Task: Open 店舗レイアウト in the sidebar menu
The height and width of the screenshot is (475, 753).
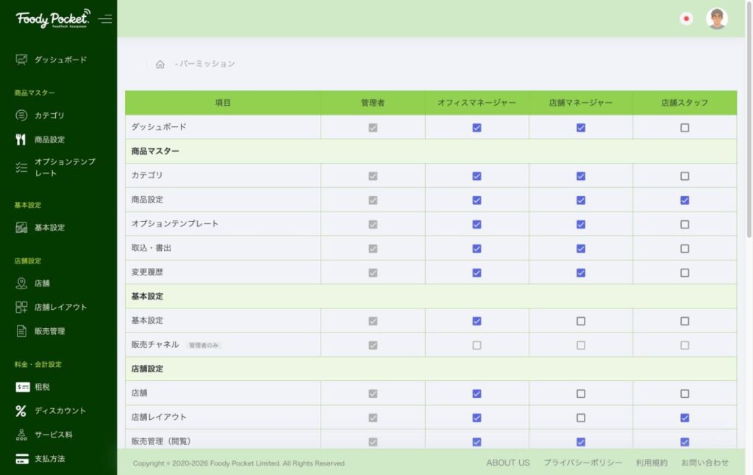Action: coord(60,307)
